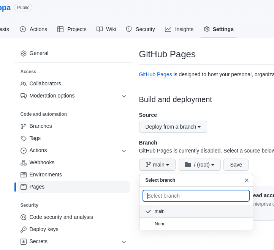This screenshot has height=250, width=274.
Task: Open the Projects tab
Action: (72, 29)
